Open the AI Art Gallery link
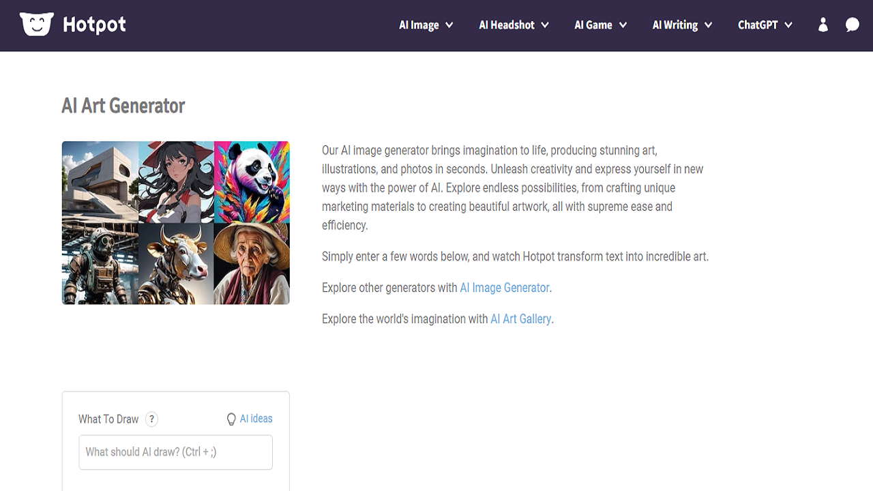This screenshot has height=491, width=873. point(520,318)
